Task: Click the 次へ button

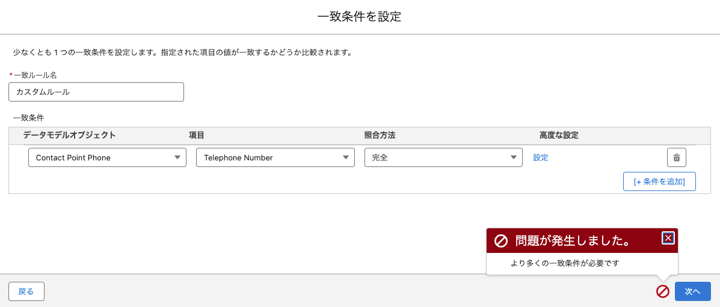Action: click(692, 291)
